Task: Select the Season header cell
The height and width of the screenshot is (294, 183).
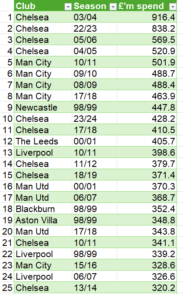Action: click(x=94, y=6)
